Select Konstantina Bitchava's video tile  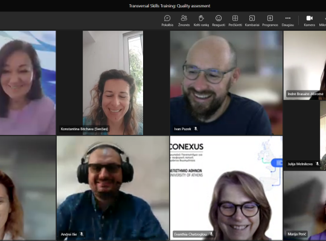(113, 83)
